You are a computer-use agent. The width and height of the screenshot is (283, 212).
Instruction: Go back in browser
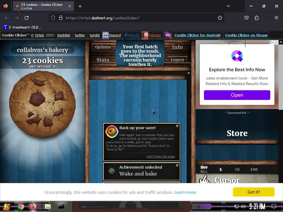coord(7,18)
